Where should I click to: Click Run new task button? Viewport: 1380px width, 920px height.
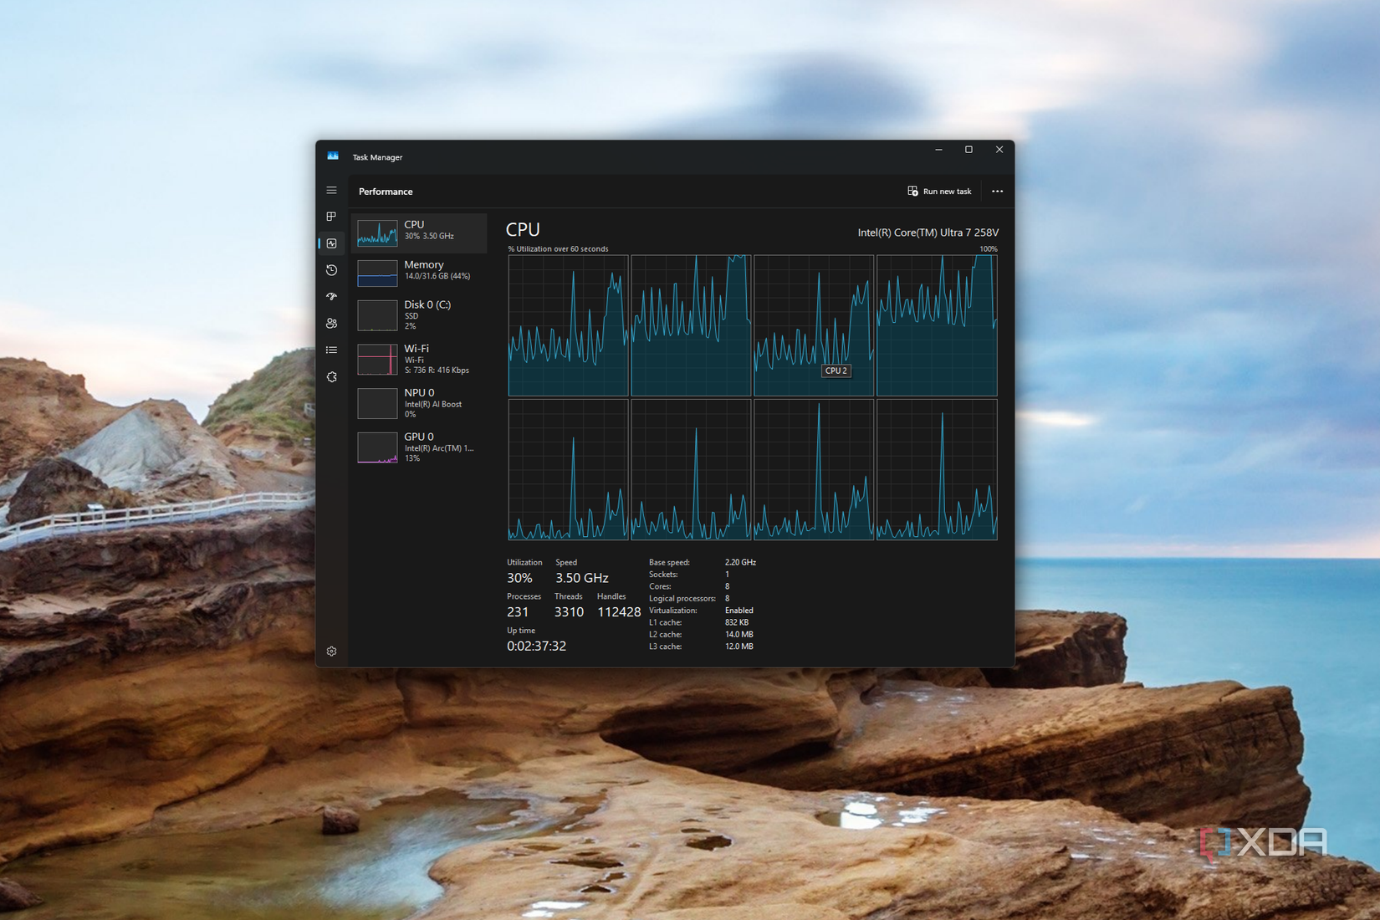click(939, 192)
